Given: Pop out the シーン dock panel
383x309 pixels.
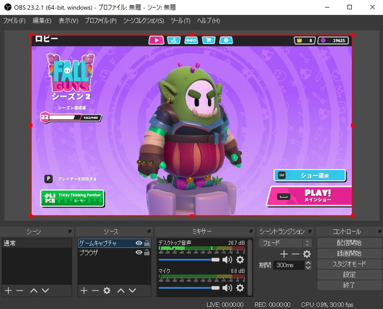Looking at the screenshot, I should click(x=69, y=231).
